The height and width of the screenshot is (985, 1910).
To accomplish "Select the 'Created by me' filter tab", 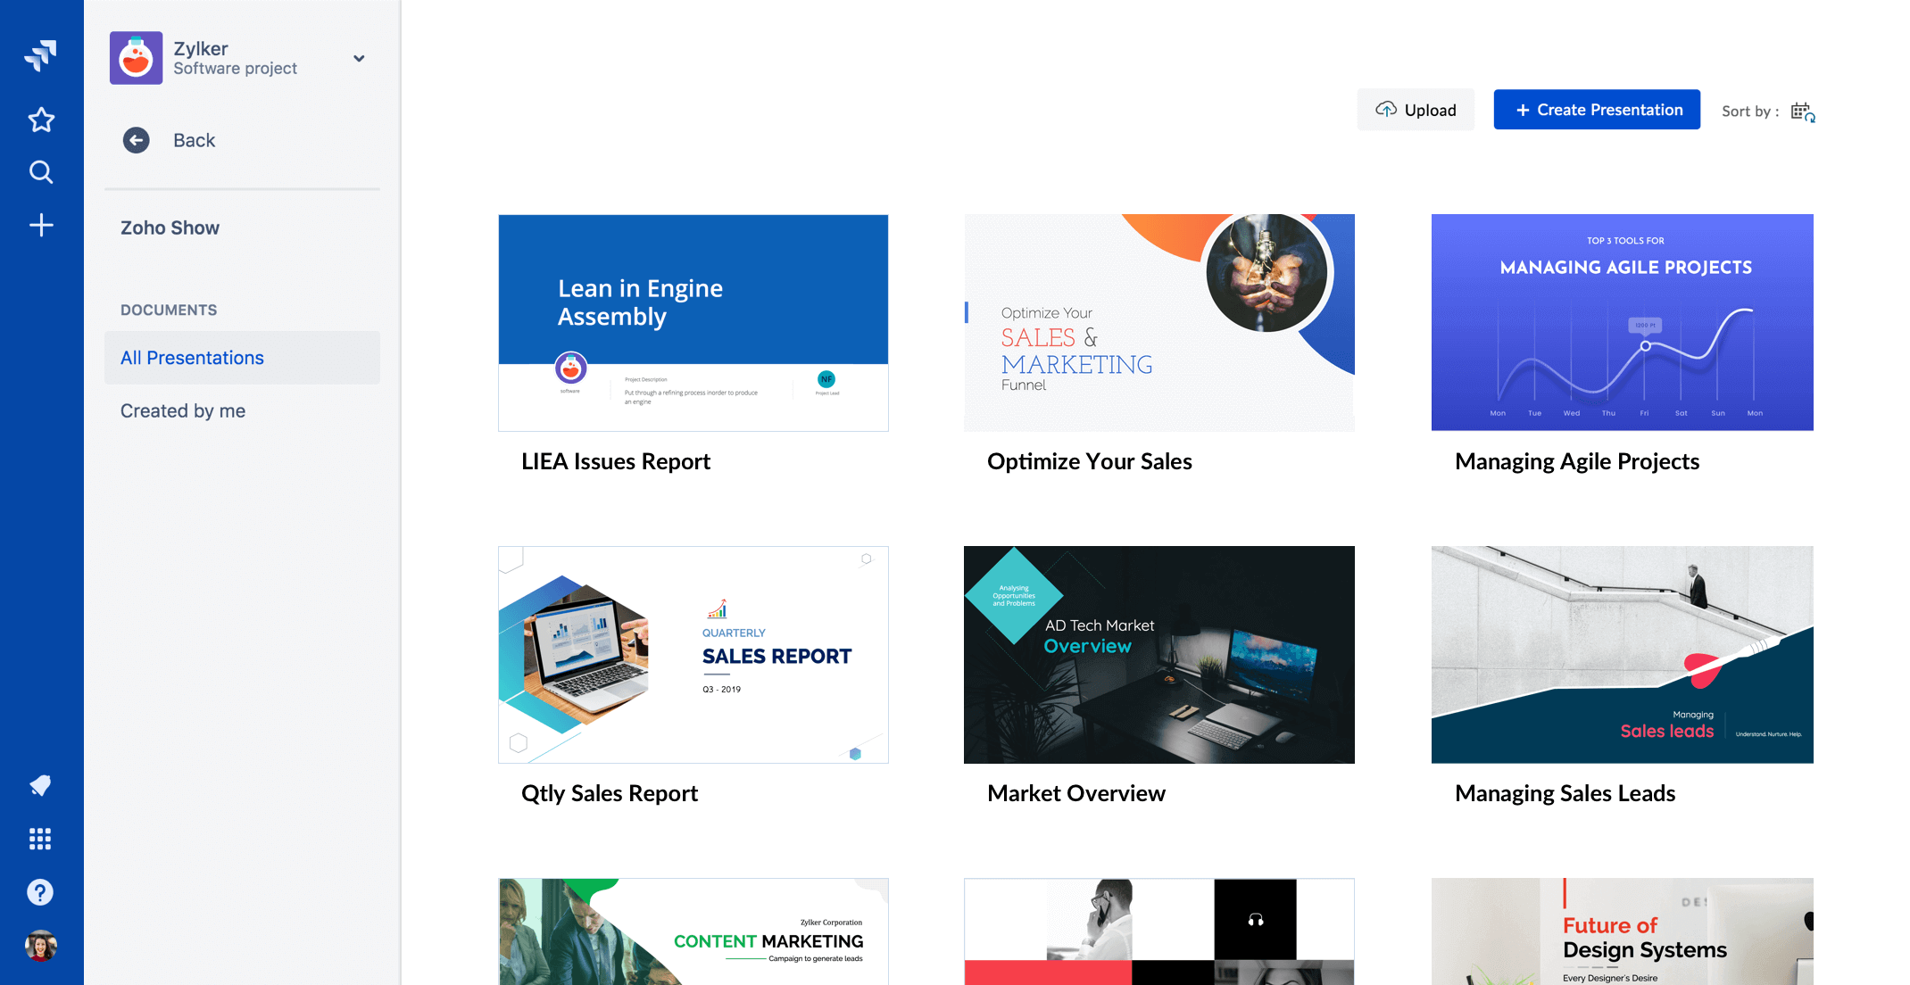I will pyautogui.click(x=182, y=410).
